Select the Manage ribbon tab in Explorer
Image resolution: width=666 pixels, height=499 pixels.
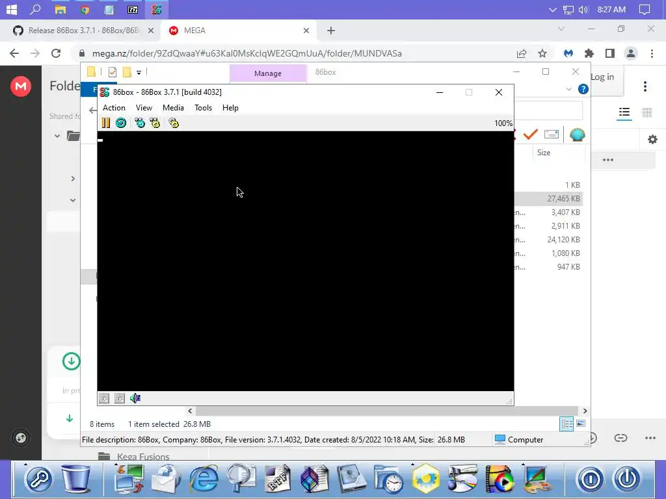[x=268, y=73]
